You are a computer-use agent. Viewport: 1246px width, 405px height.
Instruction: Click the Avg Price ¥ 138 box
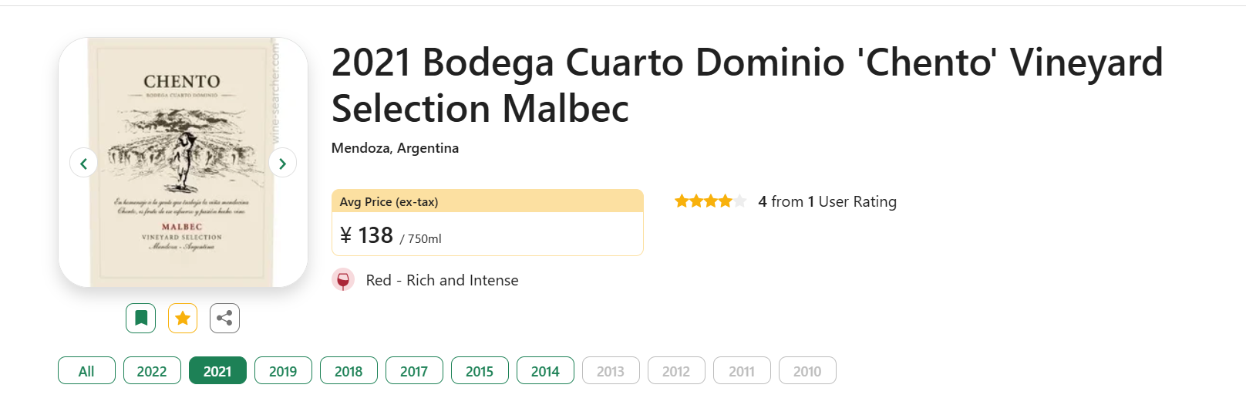[487, 222]
